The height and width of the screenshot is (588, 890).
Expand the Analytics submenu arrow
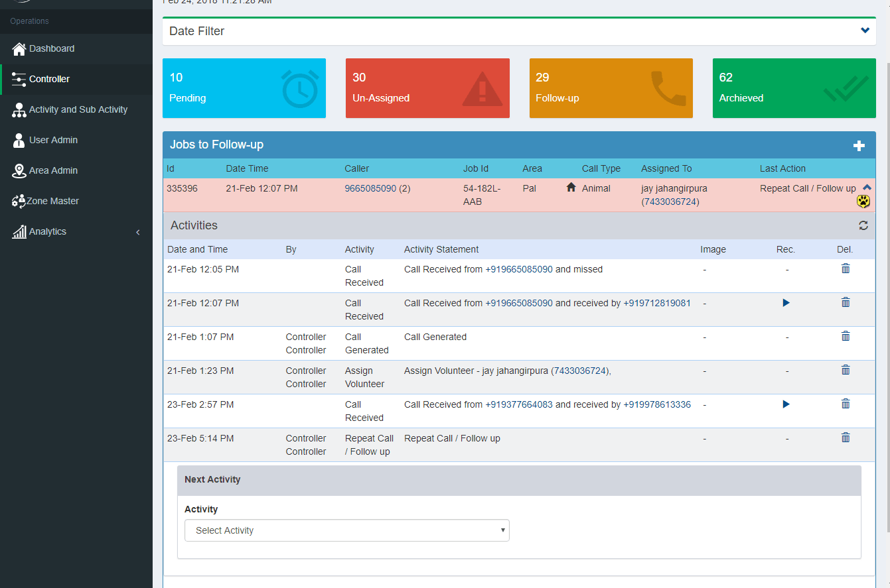pos(138,232)
